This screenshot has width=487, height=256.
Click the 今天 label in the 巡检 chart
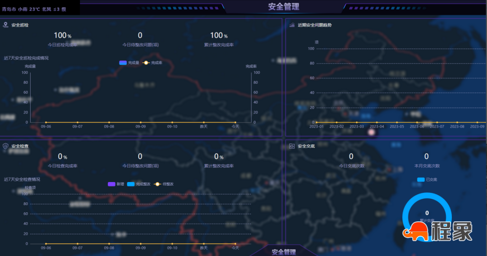click(x=235, y=127)
